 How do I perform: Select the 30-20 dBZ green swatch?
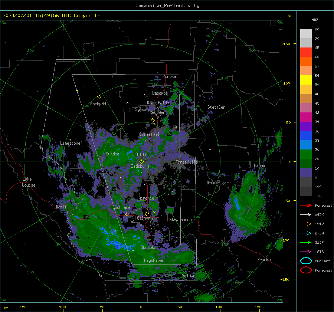306,154
